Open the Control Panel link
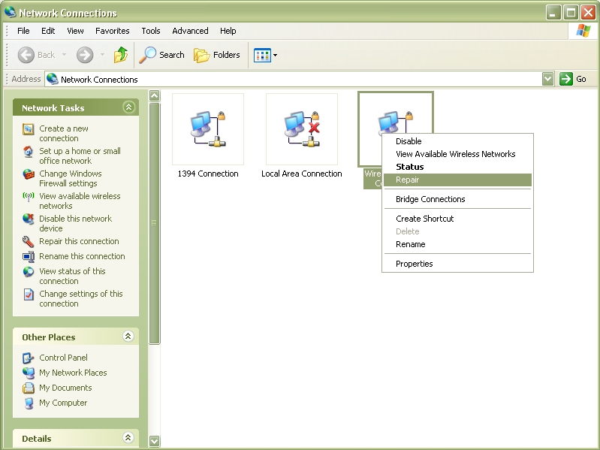600x450 pixels. [x=63, y=358]
